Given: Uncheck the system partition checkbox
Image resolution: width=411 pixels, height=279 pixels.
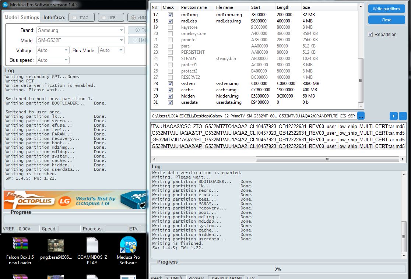Looking at the screenshot, I should 171,84.
